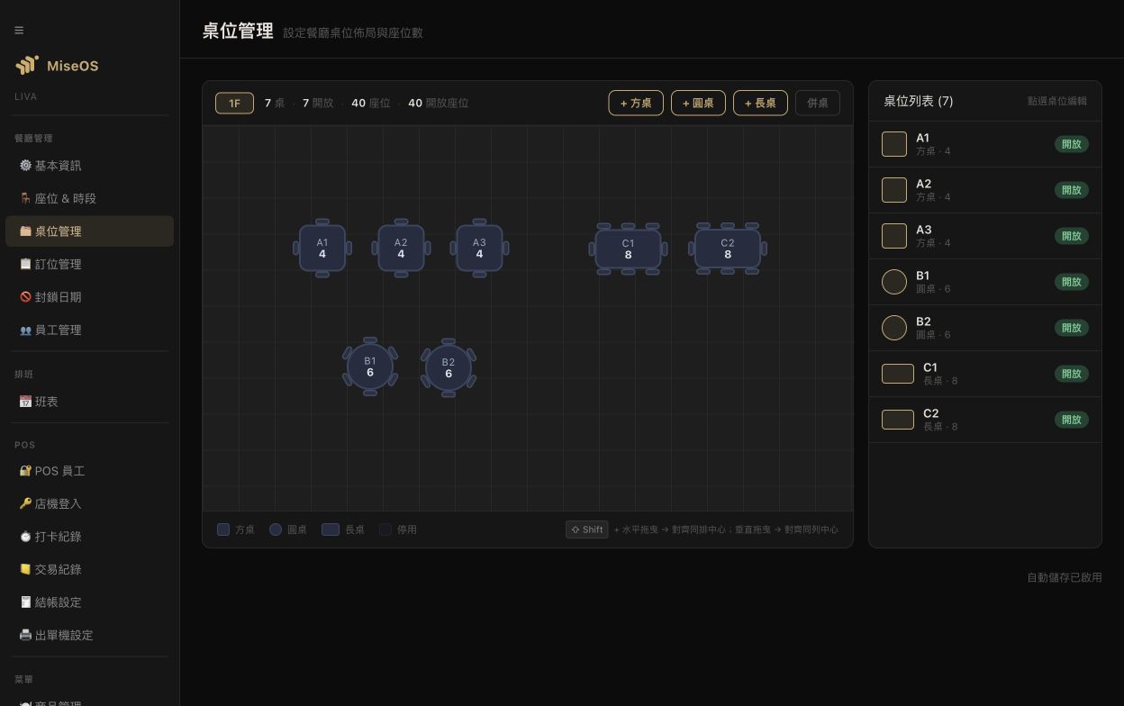Click the 點選桌位編輯 hint text
Screen dimensions: 1124x706
pyautogui.click(x=1057, y=101)
